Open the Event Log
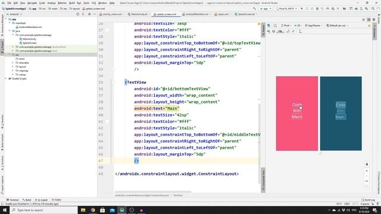The image size is (381, 214). coord(368,200)
